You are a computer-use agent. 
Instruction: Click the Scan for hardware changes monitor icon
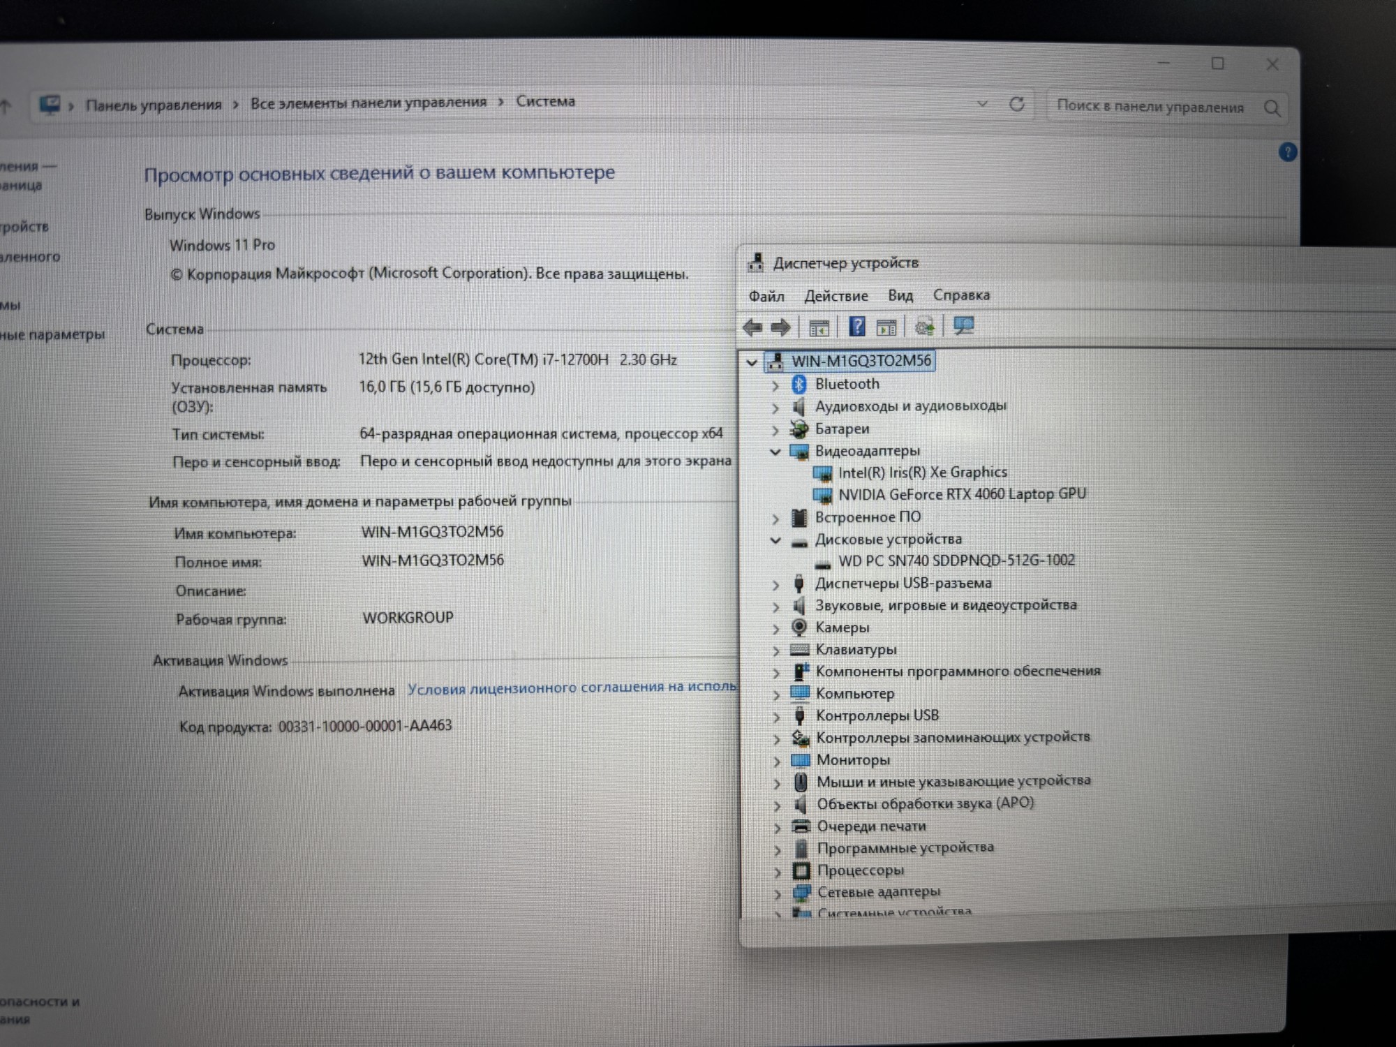click(x=964, y=325)
